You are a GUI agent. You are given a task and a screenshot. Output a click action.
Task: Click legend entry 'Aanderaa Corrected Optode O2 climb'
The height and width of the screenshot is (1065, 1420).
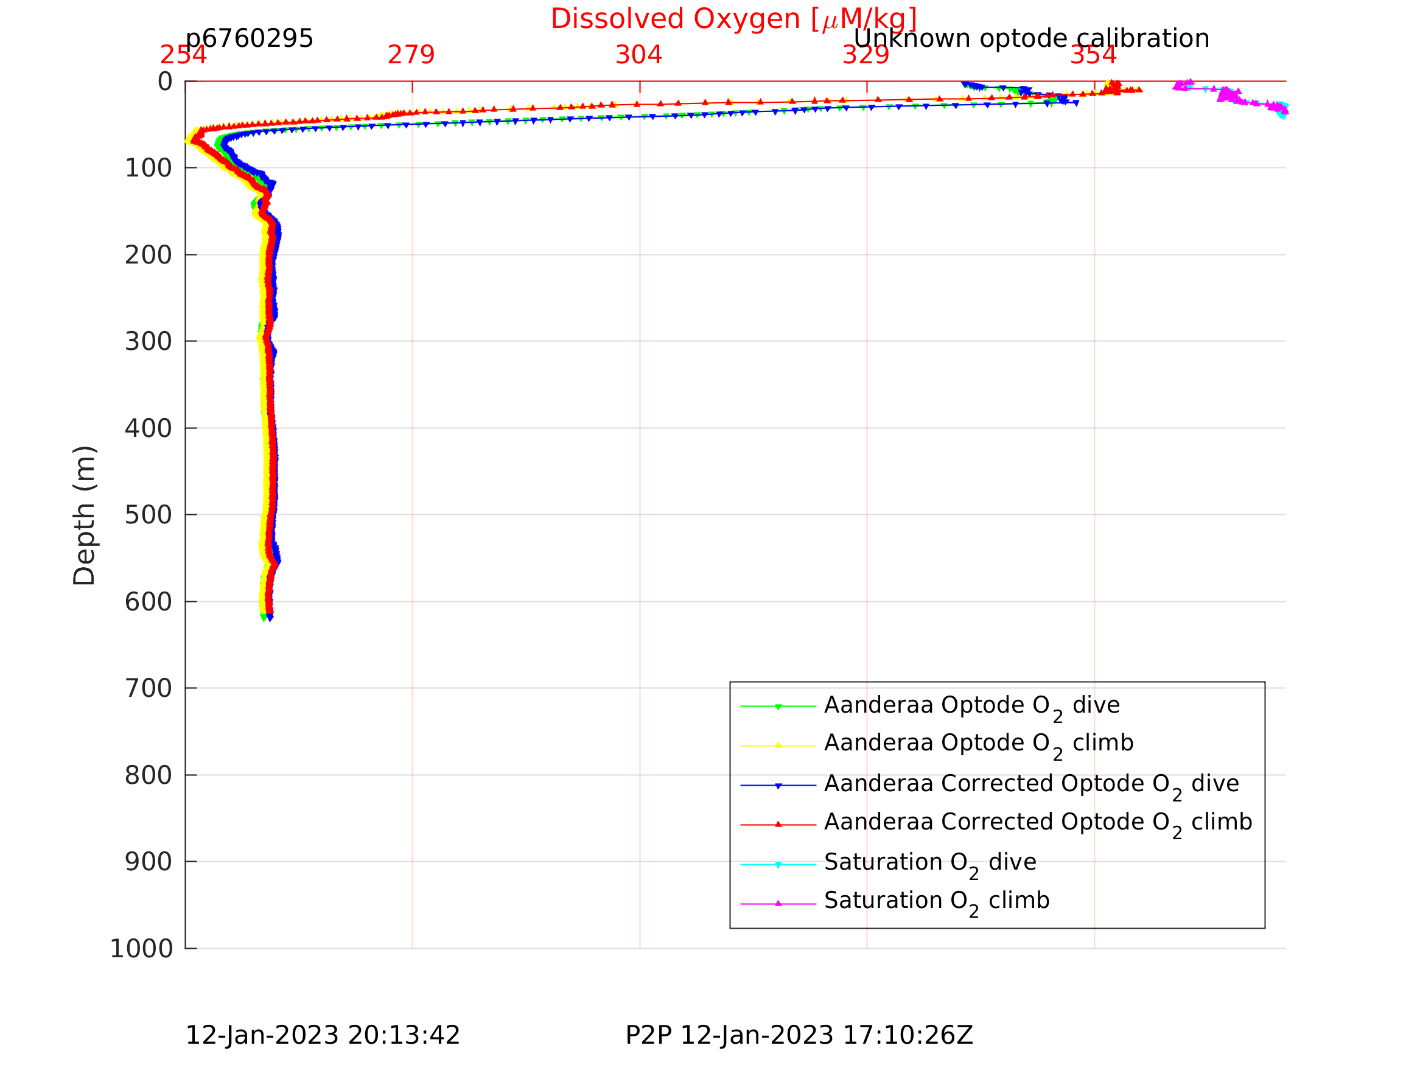point(1038,824)
